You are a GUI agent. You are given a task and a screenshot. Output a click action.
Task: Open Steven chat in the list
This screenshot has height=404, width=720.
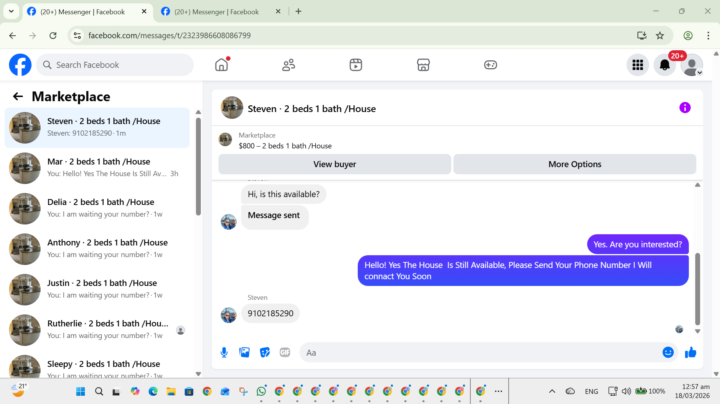coord(97,128)
